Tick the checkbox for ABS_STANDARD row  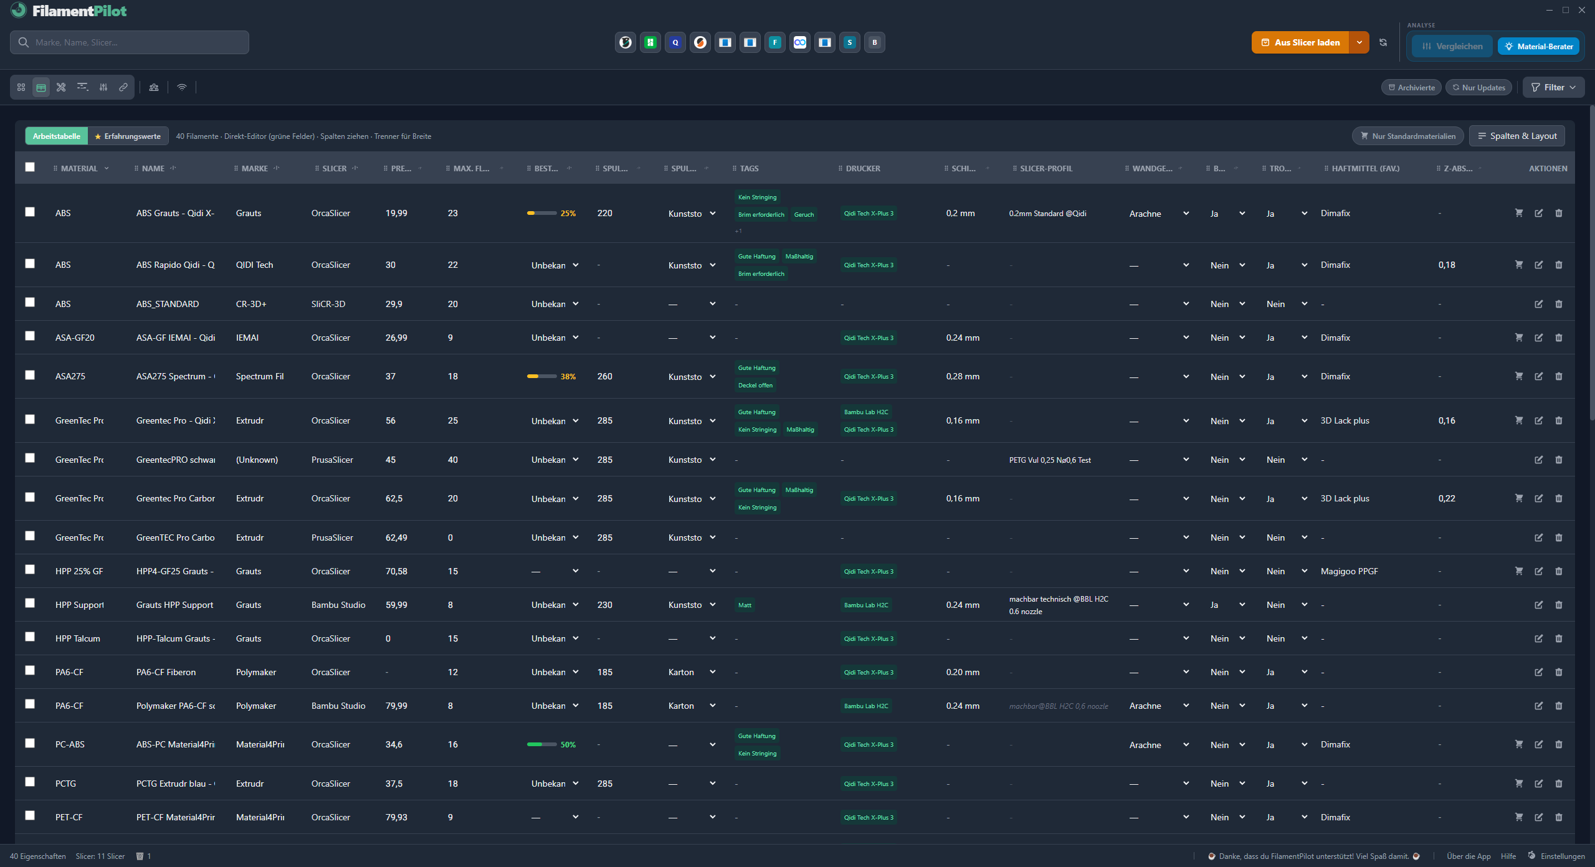[30, 302]
